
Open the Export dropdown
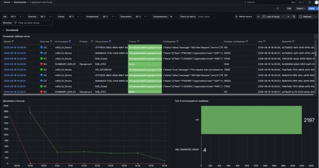click(x=300, y=9)
